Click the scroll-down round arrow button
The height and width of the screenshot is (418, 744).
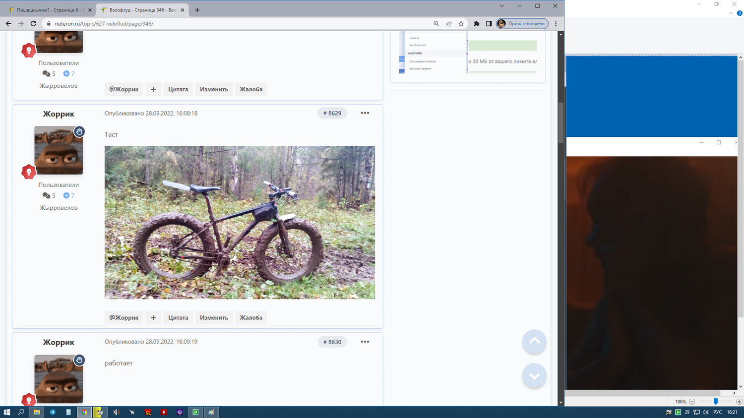click(x=534, y=376)
